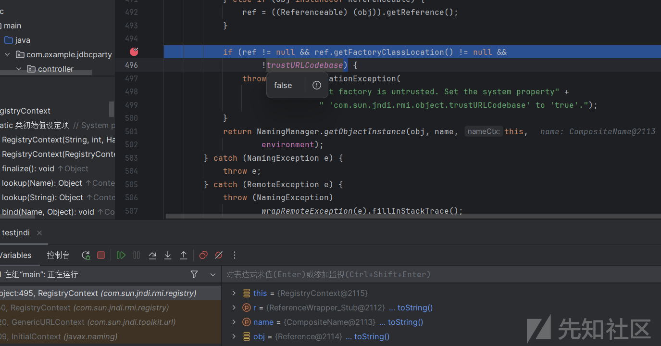The height and width of the screenshot is (346, 661).
Task: Filter the frames list
Action: tap(194, 274)
